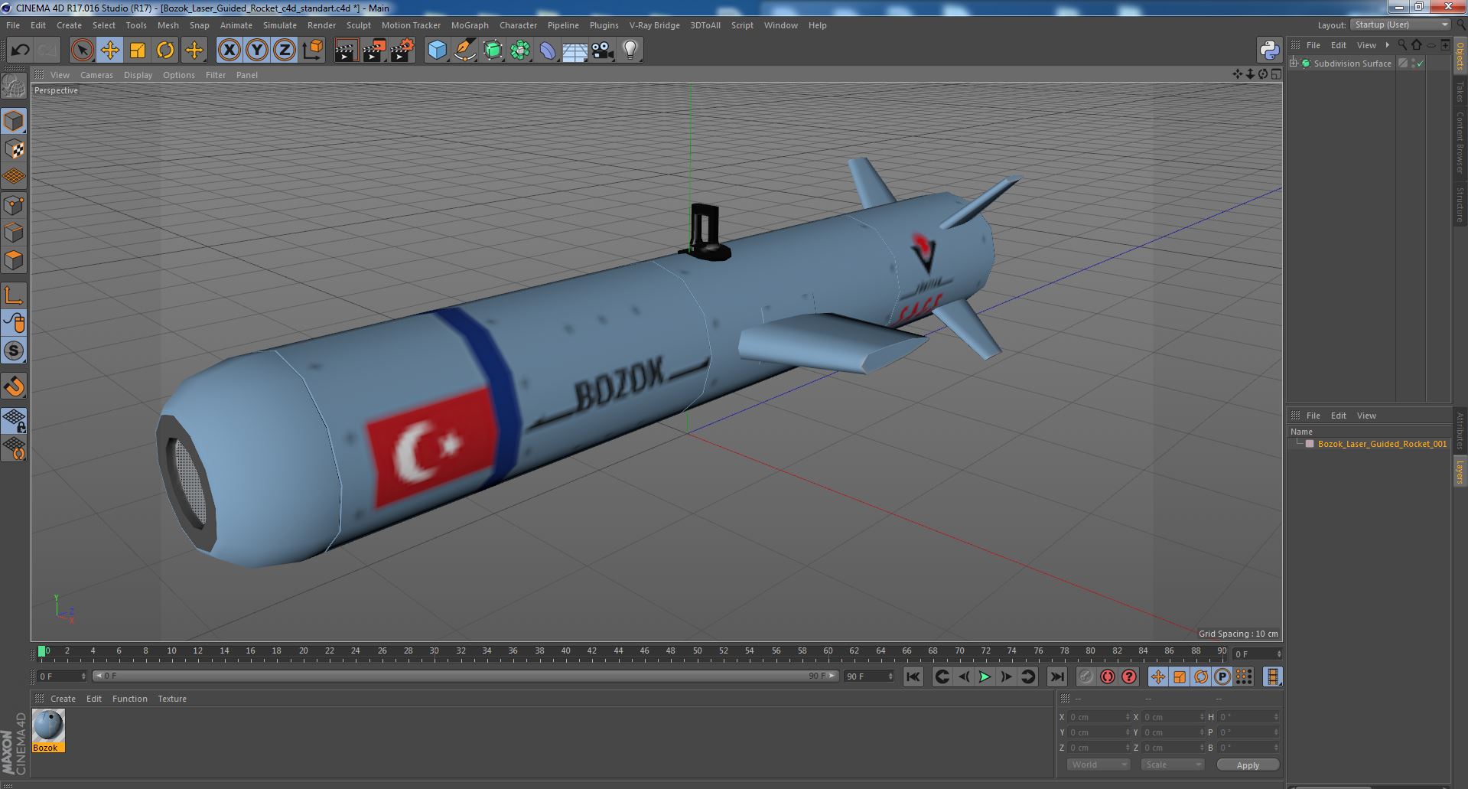The width and height of the screenshot is (1468, 789).
Task: Toggle X axis lock
Action: tap(229, 51)
